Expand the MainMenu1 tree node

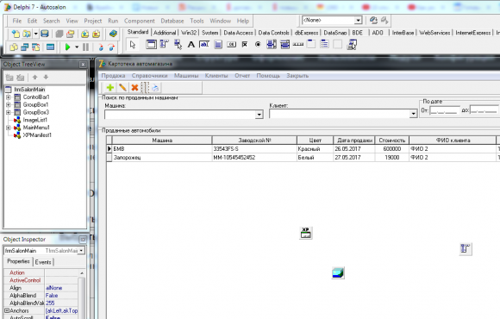tap(9, 128)
